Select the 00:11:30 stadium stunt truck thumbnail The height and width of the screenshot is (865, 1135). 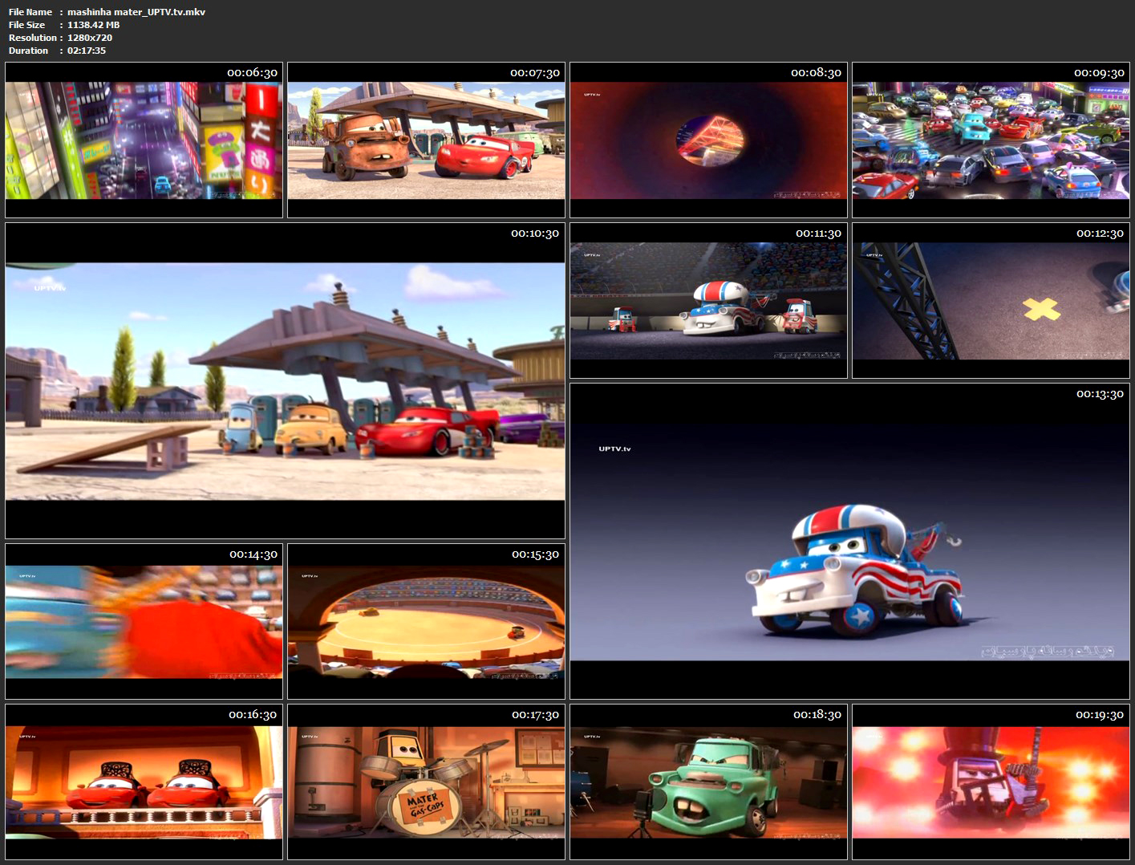[709, 301]
